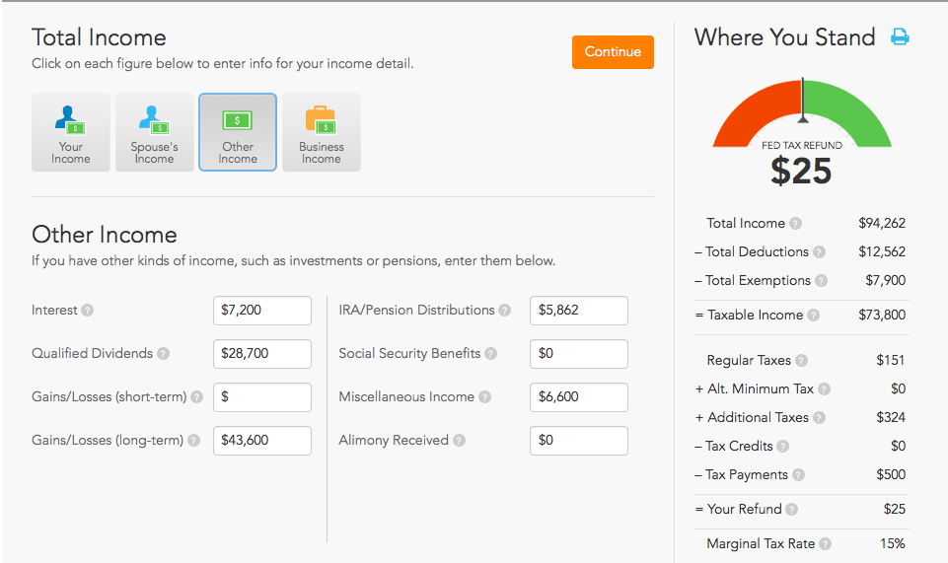Show help for Marginal Tax Rate
Image resolution: width=948 pixels, height=563 pixels.
click(x=826, y=544)
